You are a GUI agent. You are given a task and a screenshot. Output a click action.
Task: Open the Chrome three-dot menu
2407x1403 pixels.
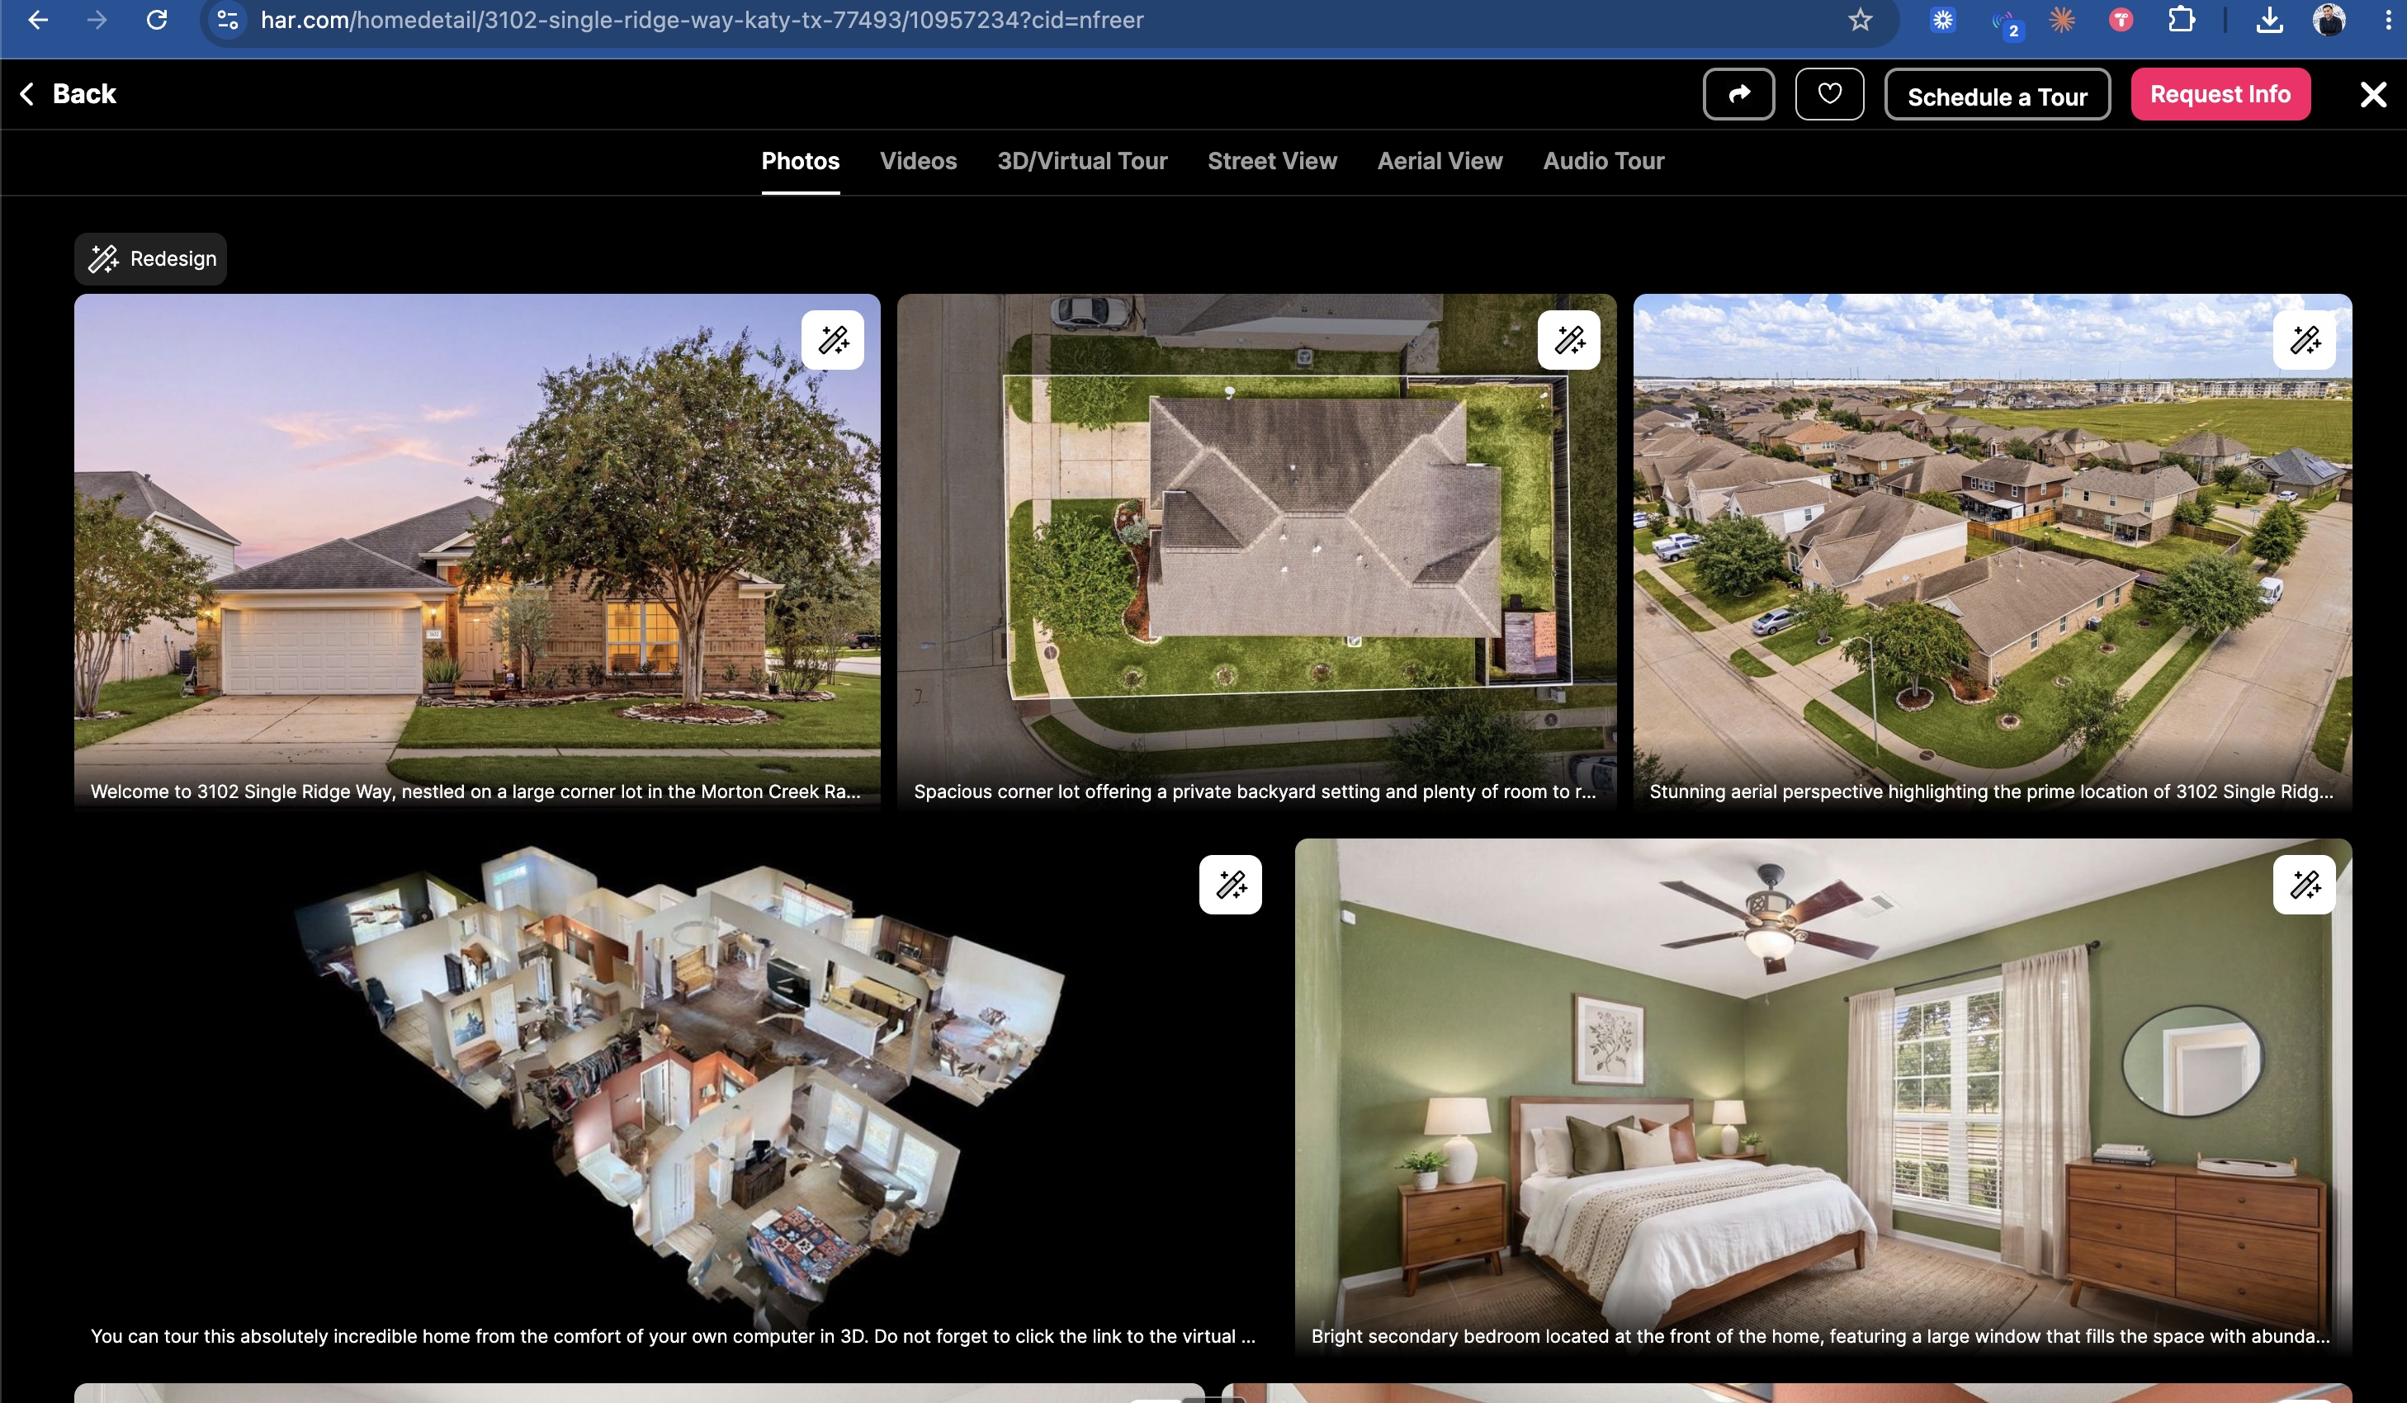tap(2388, 20)
